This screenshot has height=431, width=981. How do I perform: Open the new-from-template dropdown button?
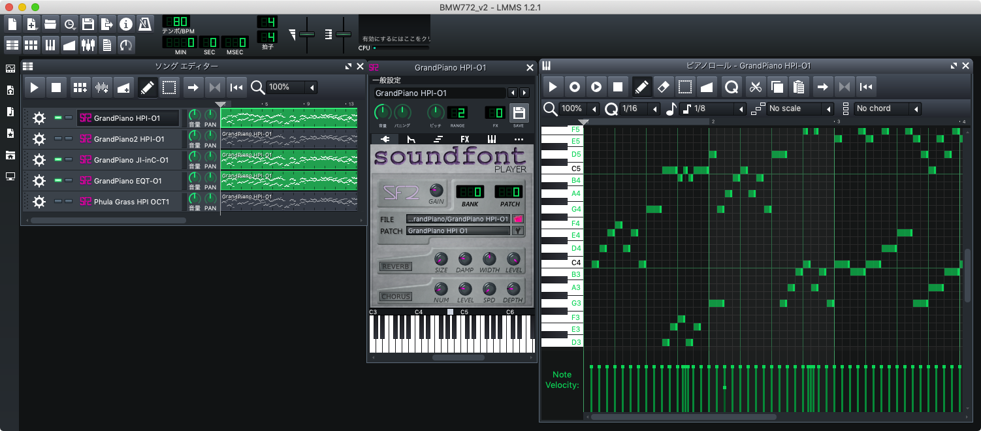pos(31,24)
